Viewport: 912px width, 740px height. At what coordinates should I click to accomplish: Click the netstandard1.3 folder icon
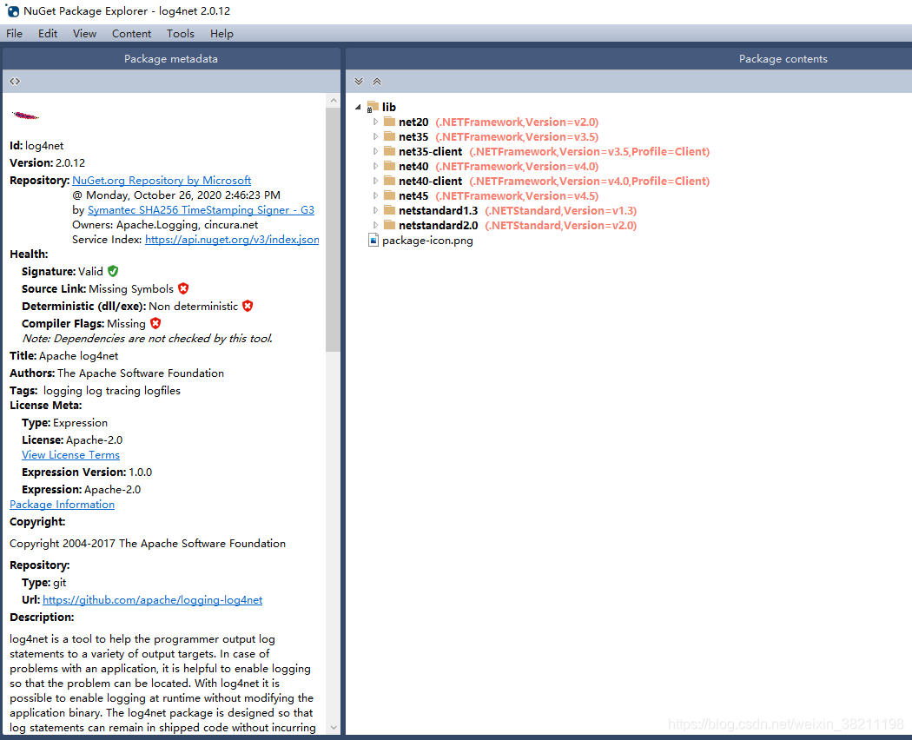[x=390, y=210]
